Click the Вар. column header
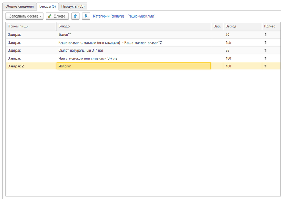281x199 pixels. [217, 26]
